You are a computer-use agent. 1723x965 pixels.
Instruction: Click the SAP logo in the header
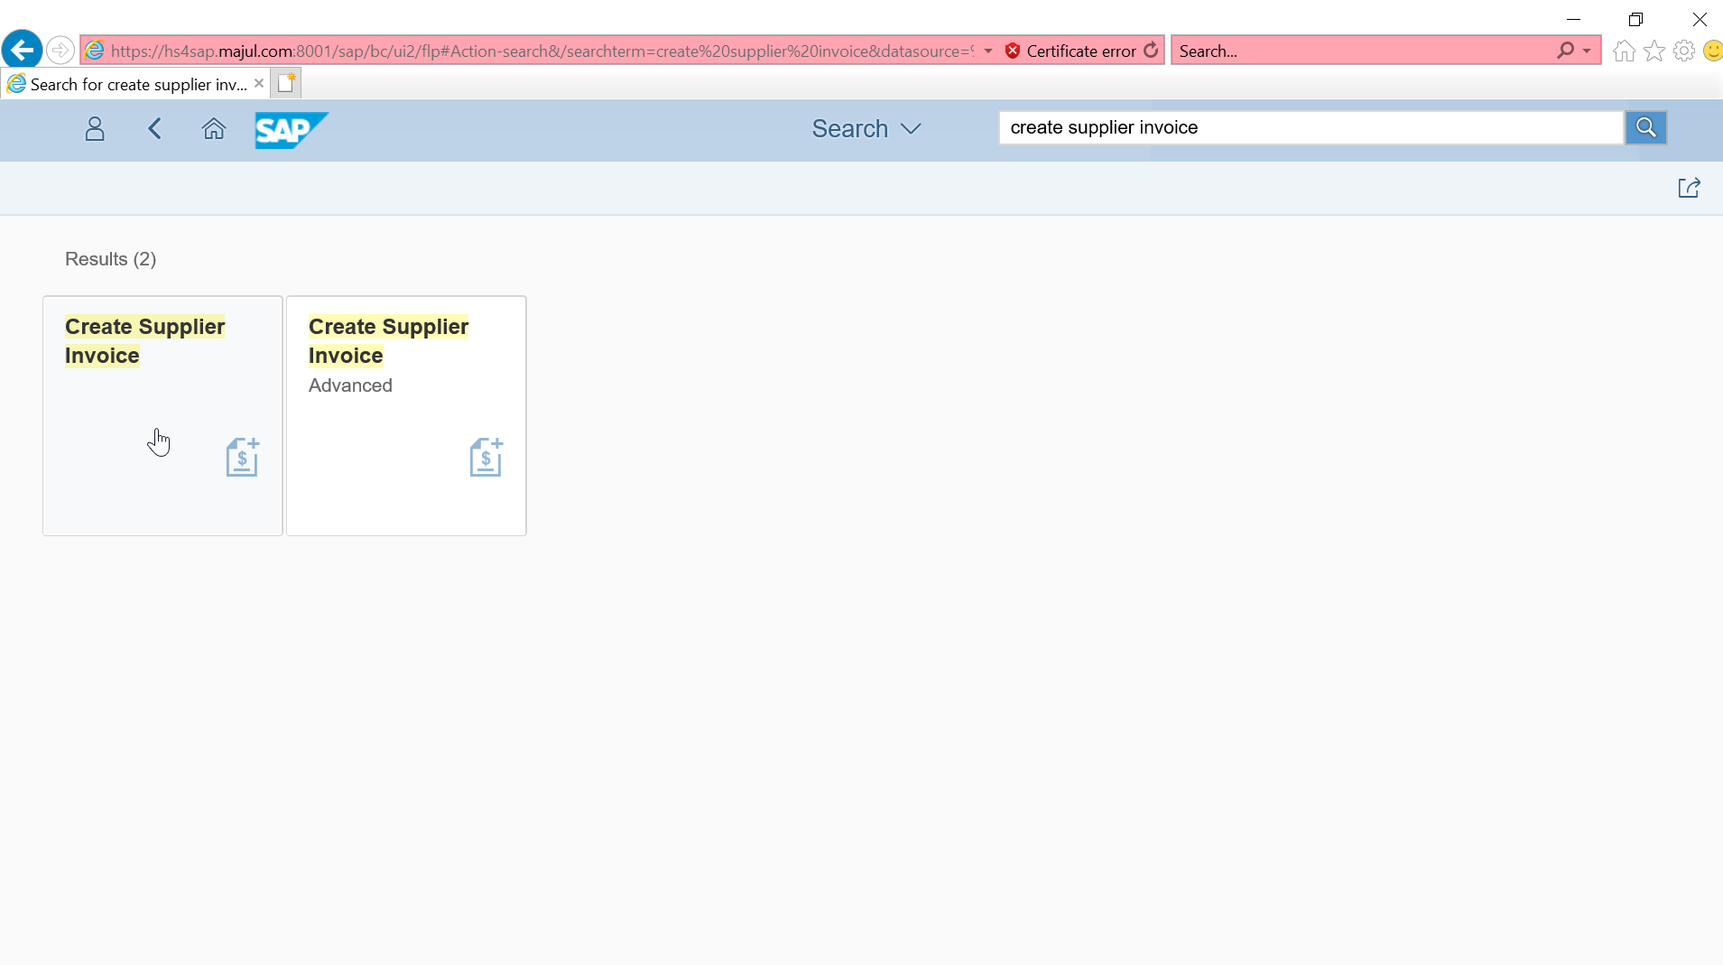pyautogui.click(x=291, y=130)
